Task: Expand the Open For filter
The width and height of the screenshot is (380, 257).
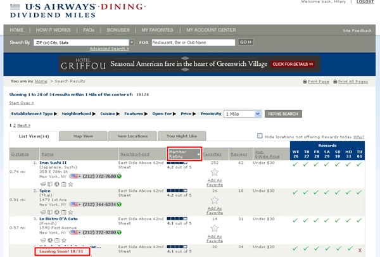Action: [164, 113]
